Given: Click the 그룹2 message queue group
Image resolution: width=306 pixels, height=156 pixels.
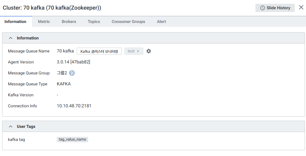Looking at the screenshot, I should click(62, 73).
